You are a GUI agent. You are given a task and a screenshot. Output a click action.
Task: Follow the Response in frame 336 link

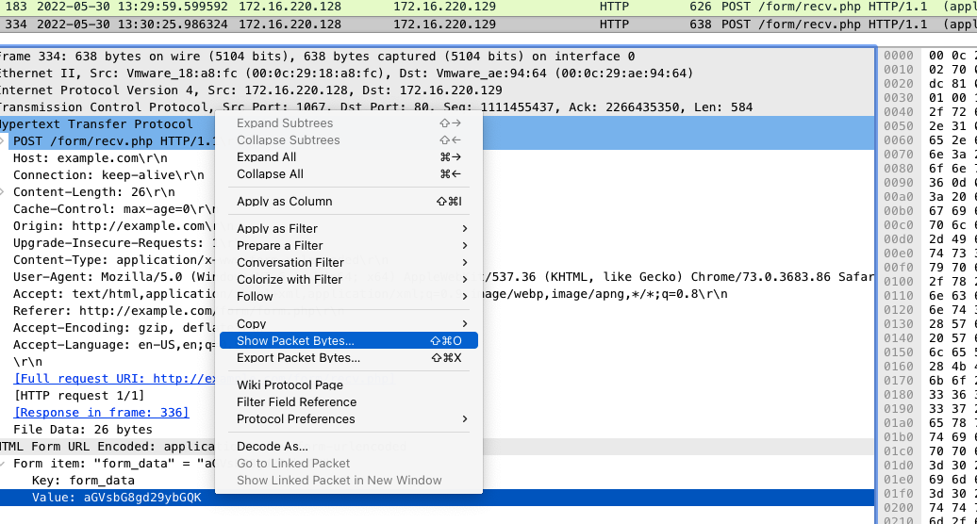101,412
